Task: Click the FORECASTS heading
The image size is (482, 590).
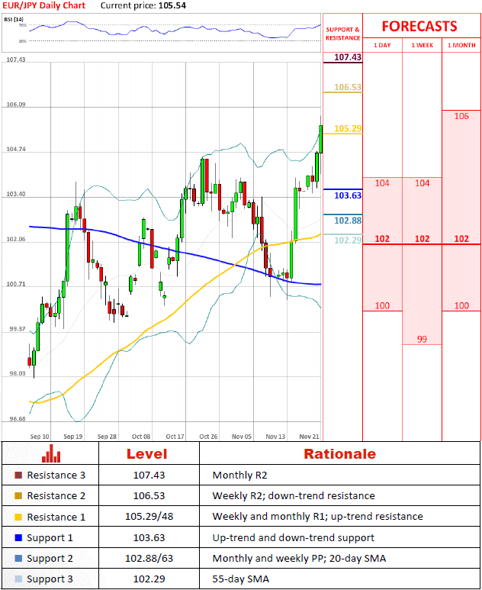Action: point(419,27)
